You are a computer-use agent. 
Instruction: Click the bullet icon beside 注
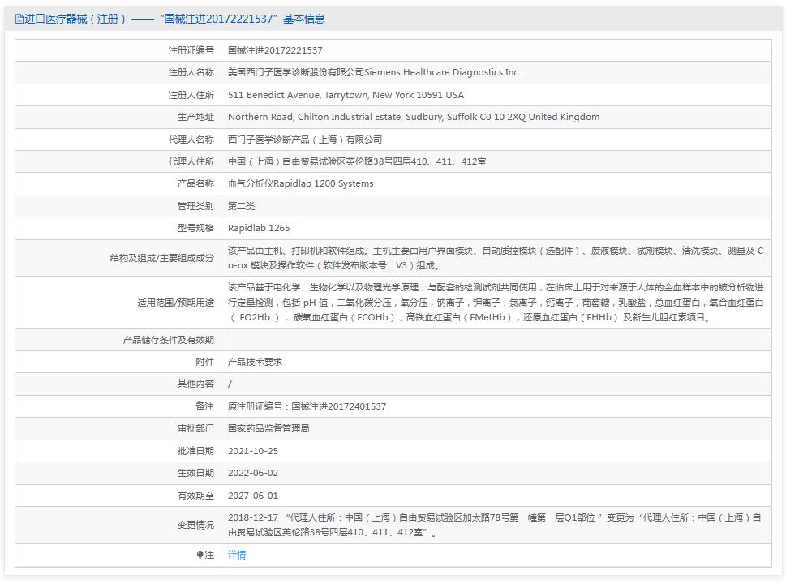(200, 555)
